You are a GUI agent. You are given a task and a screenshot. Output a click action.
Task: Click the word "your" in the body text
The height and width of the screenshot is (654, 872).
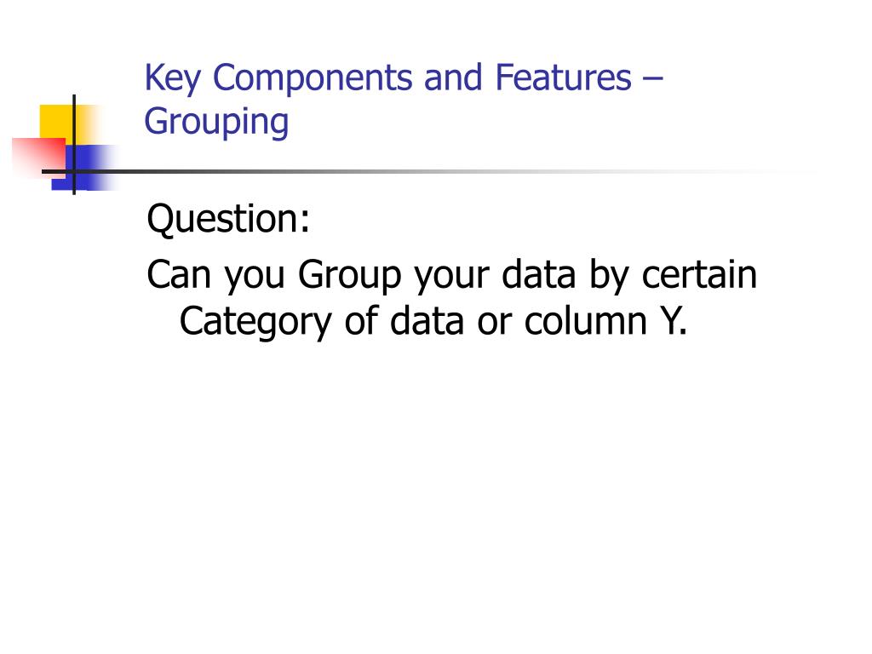click(x=451, y=277)
